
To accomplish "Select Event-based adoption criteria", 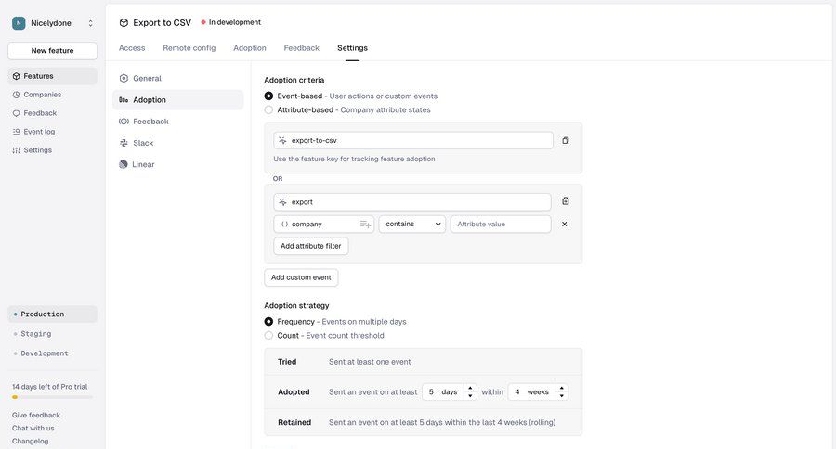I will coord(268,96).
